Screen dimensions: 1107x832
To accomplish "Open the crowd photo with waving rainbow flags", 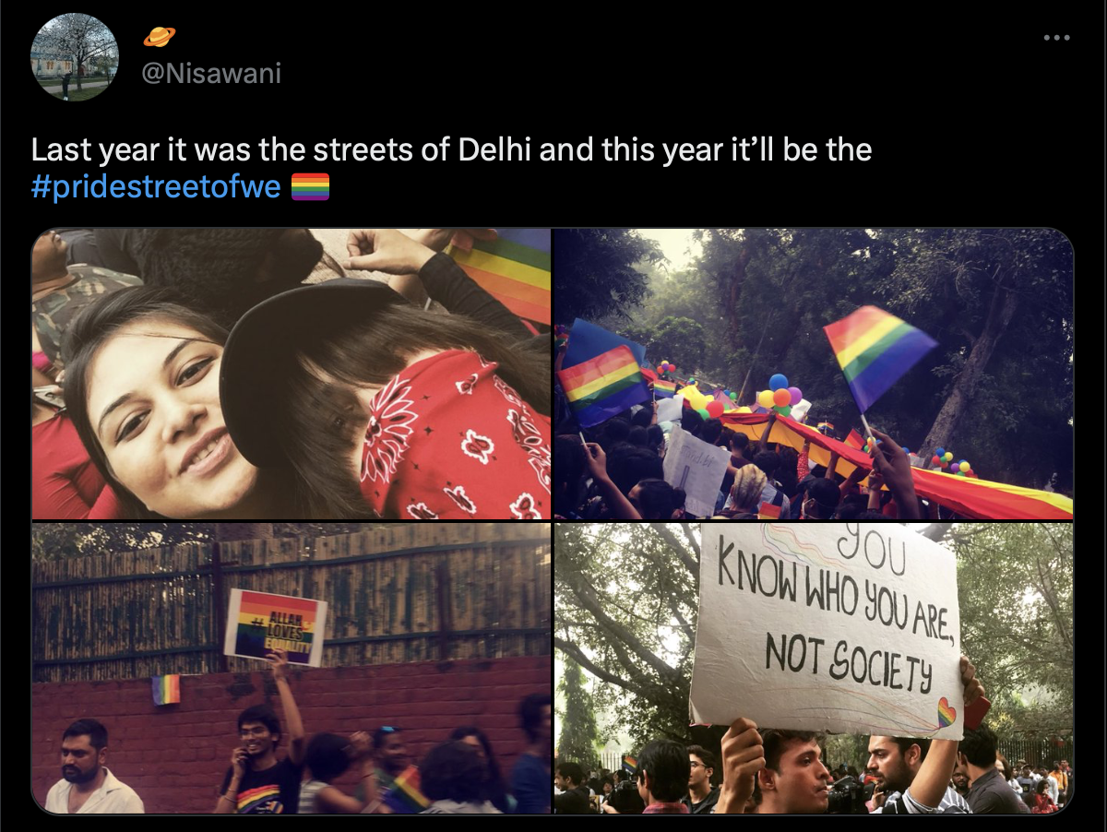I will (x=814, y=374).
